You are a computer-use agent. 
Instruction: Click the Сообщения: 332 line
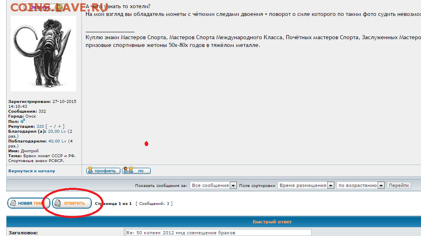27,111
